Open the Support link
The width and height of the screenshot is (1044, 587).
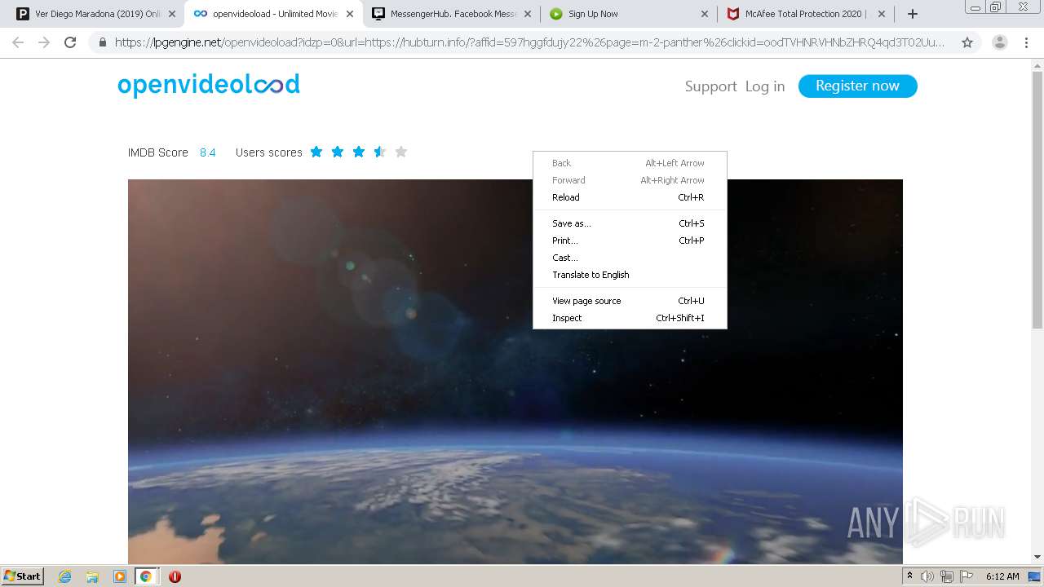(710, 86)
